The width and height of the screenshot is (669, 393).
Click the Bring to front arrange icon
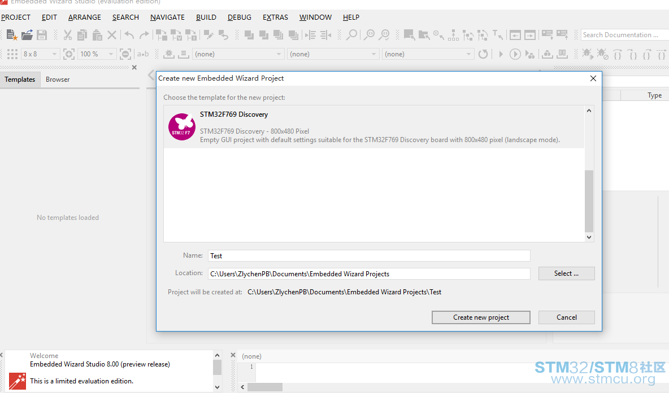point(249,35)
